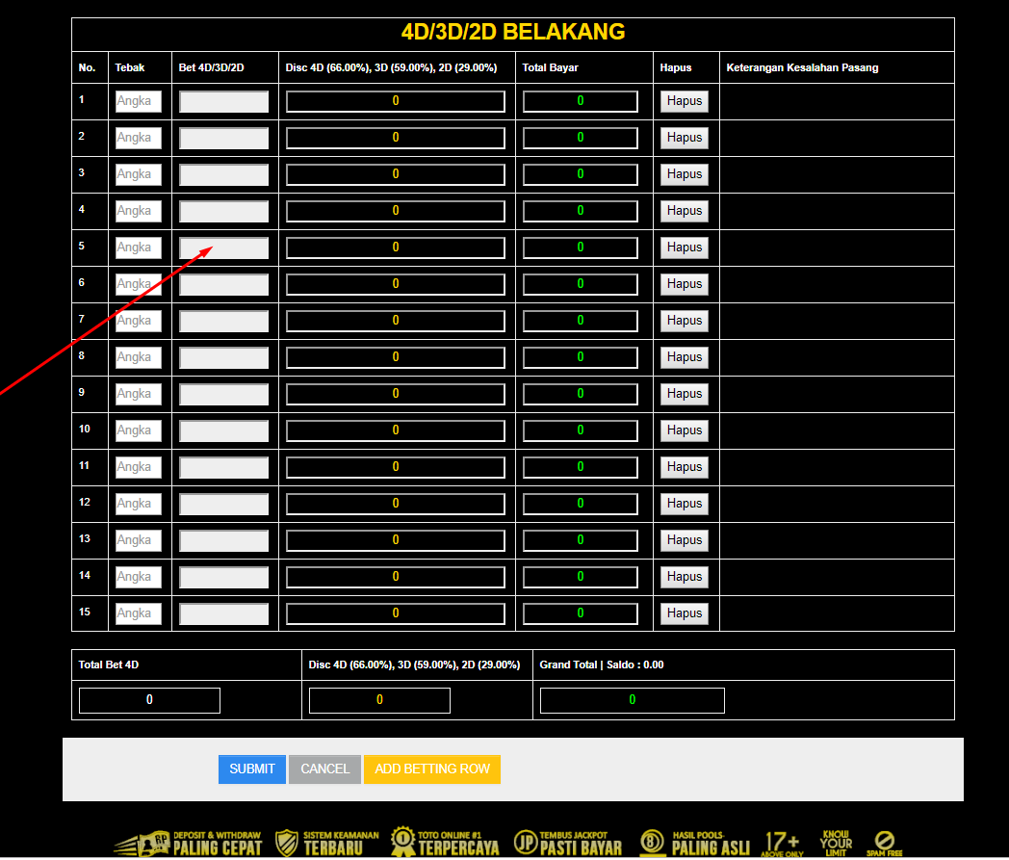
Task: Click the bet amount field in row 1
Action: point(224,102)
